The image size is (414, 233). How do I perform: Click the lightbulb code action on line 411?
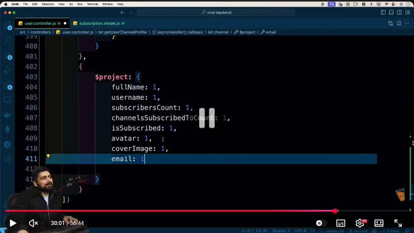tap(48, 156)
